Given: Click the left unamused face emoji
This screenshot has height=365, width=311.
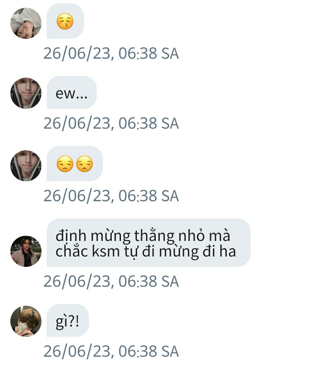Looking at the screenshot, I should point(65,164).
